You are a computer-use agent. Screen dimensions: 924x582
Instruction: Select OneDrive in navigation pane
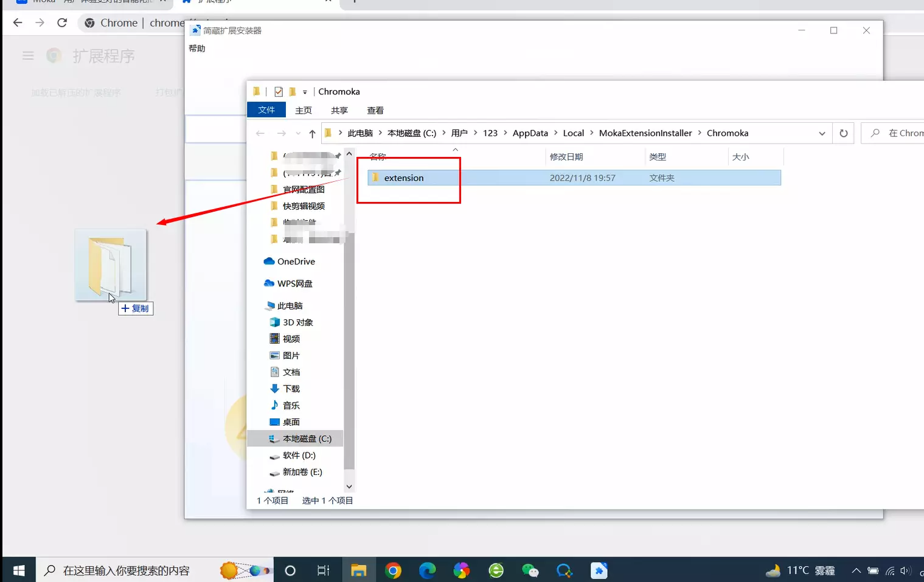[x=296, y=262]
